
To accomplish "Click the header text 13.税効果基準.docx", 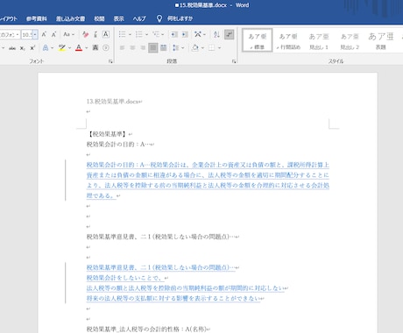I will click(x=112, y=102).
